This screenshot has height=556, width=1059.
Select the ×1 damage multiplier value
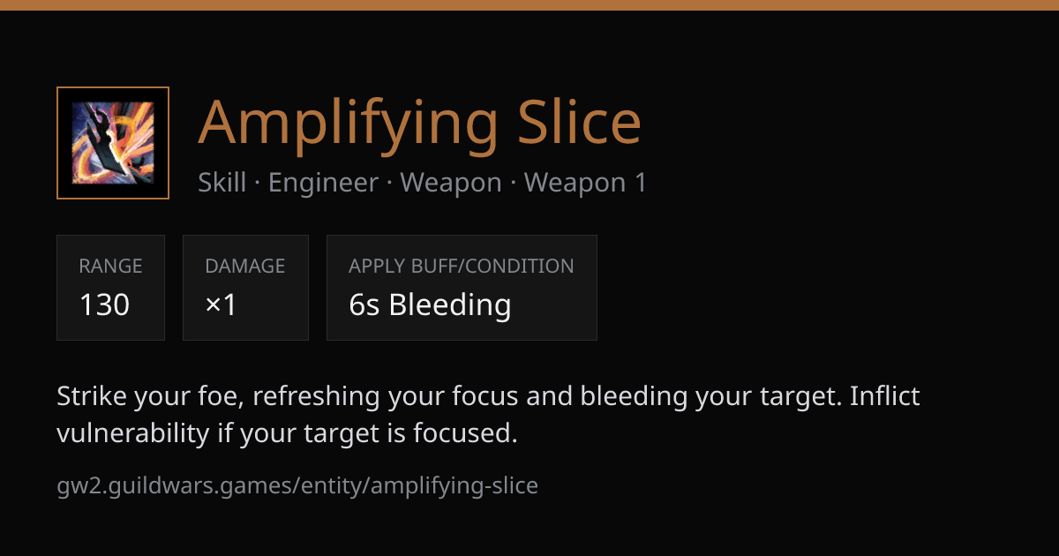click(x=221, y=304)
